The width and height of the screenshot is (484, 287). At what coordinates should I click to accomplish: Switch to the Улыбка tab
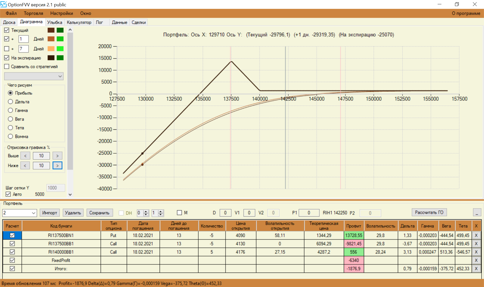[x=54, y=22]
